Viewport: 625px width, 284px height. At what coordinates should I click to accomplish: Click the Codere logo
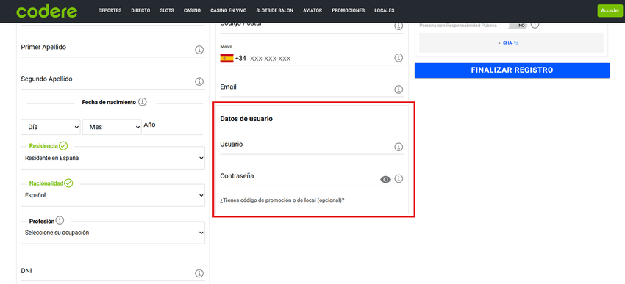46,11
